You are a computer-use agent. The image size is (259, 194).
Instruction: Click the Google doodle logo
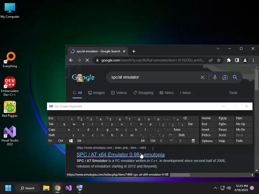[83, 78]
